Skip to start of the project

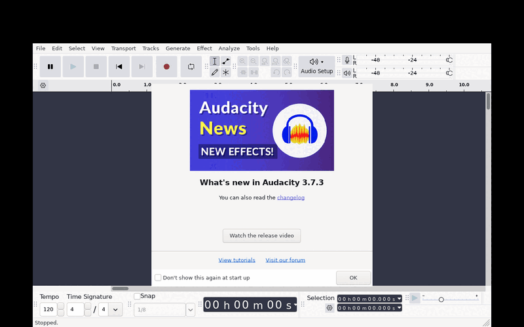pos(119,67)
